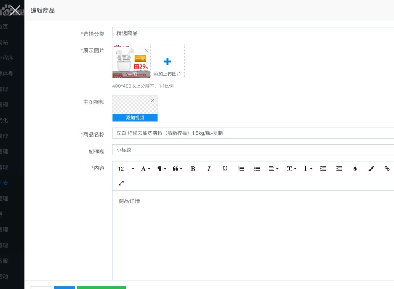The height and width of the screenshot is (289, 394).
Task: Underline the selected text in the editor
Action: click(x=225, y=169)
